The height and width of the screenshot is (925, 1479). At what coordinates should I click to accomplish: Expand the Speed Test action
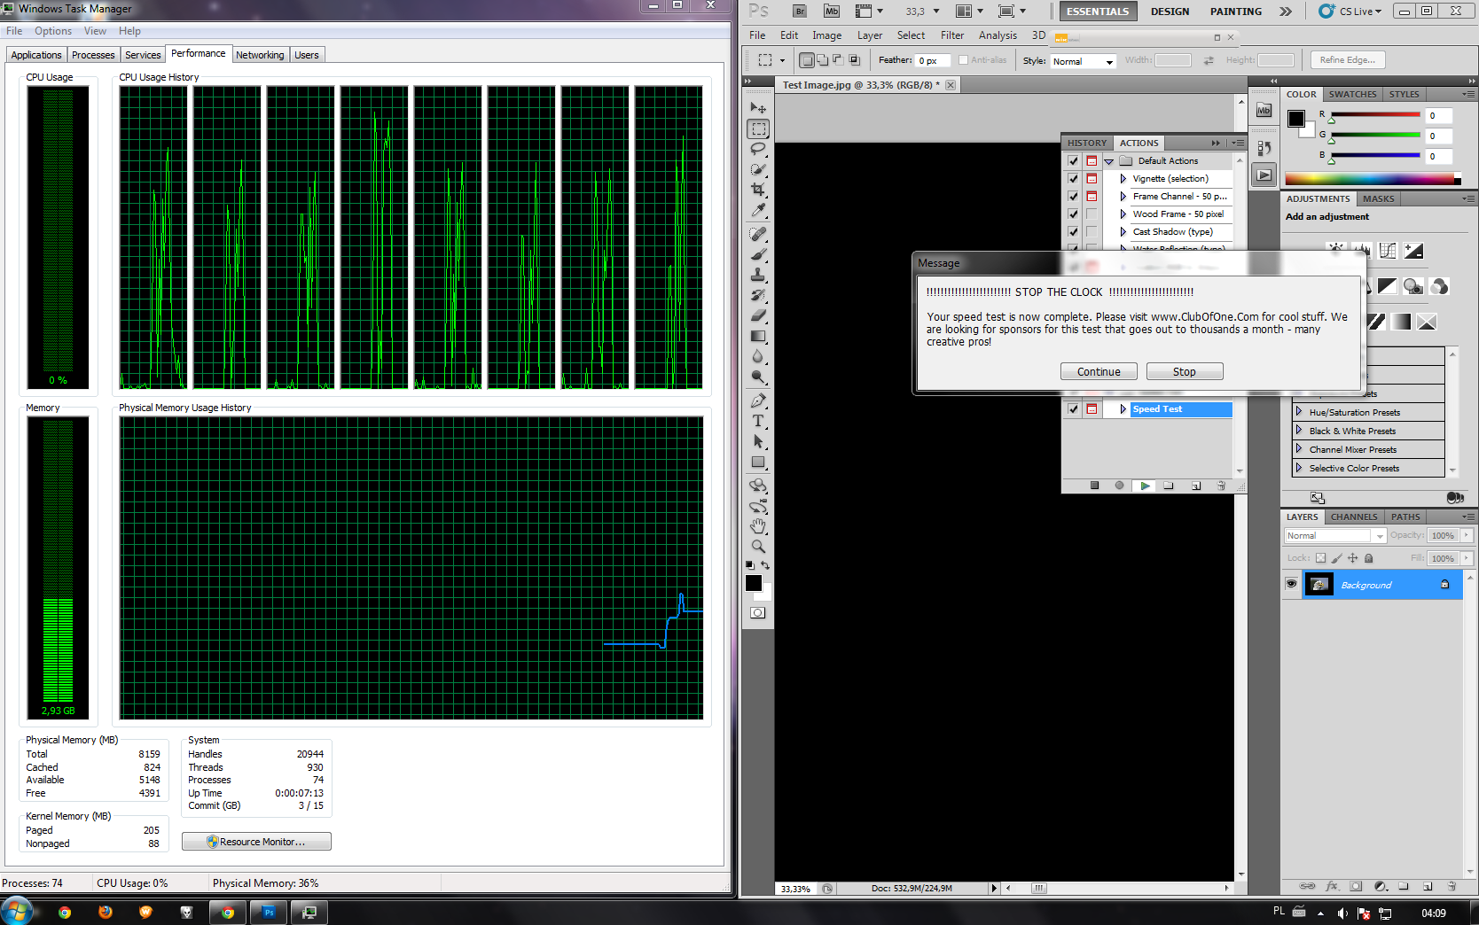1123,409
